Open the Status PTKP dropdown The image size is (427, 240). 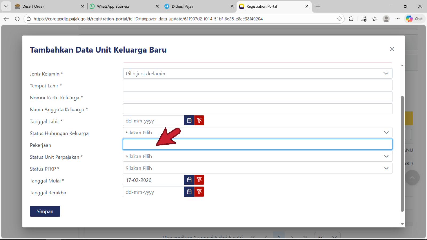[x=257, y=168]
